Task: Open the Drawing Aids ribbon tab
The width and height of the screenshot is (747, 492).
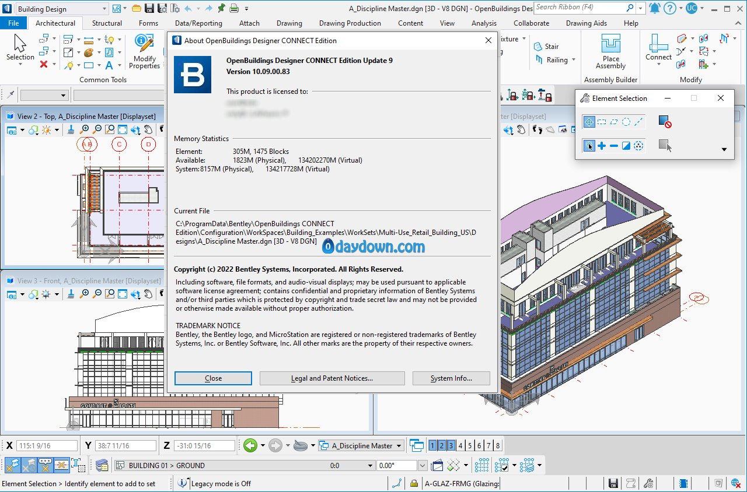Action: point(587,23)
